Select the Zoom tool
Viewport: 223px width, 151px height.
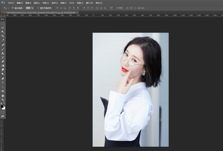tap(3, 100)
